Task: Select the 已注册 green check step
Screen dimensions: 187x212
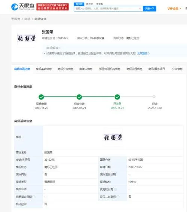Action: 117,97
